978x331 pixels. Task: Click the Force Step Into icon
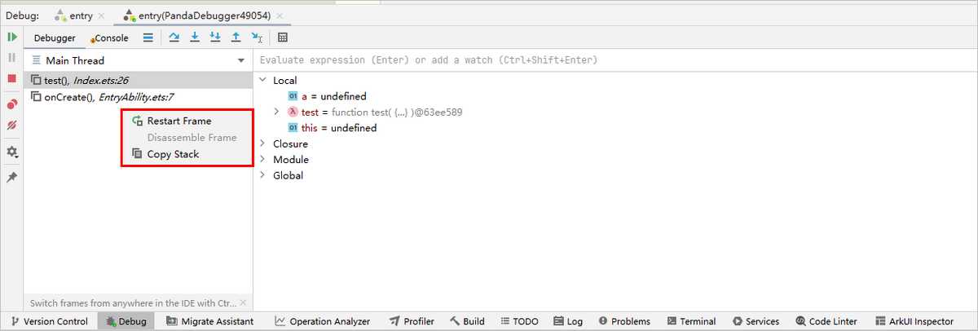tap(215, 38)
